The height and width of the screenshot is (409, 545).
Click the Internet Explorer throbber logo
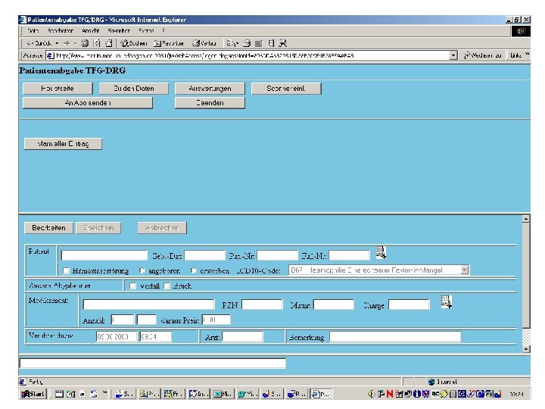pyautogui.click(x=521, y=31)
